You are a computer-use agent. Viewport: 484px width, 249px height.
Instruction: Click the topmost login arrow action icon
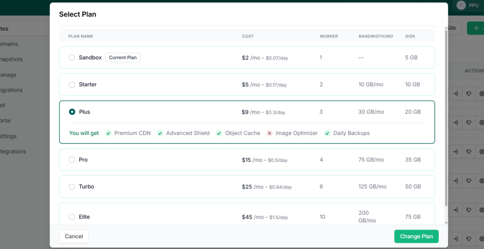(455, 94)
